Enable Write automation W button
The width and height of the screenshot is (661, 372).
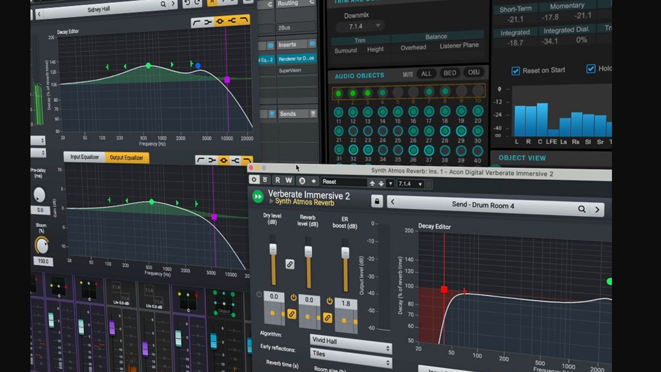(288, 180)
